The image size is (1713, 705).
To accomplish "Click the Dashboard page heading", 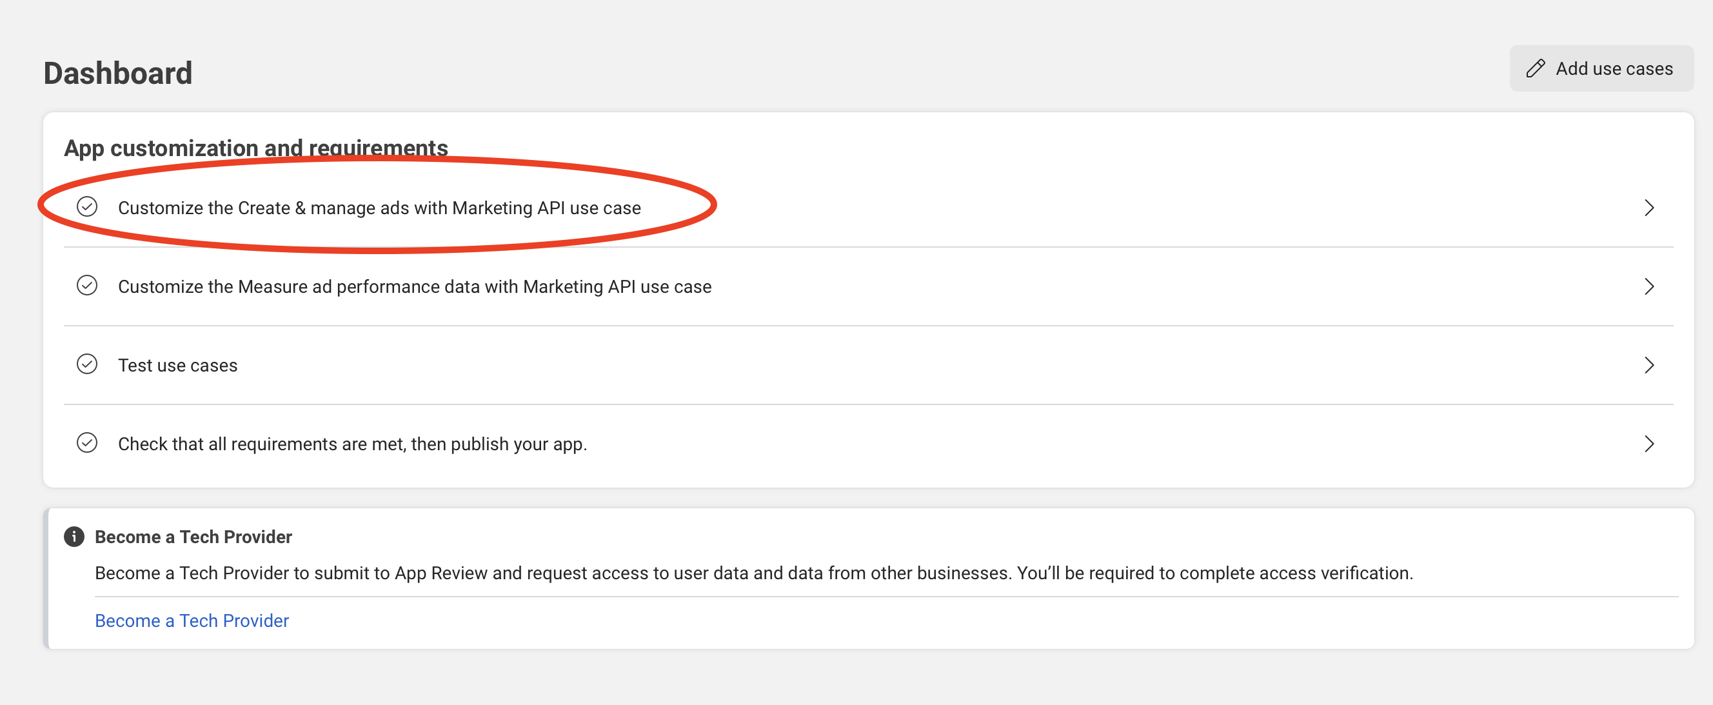I will point(117,73).
